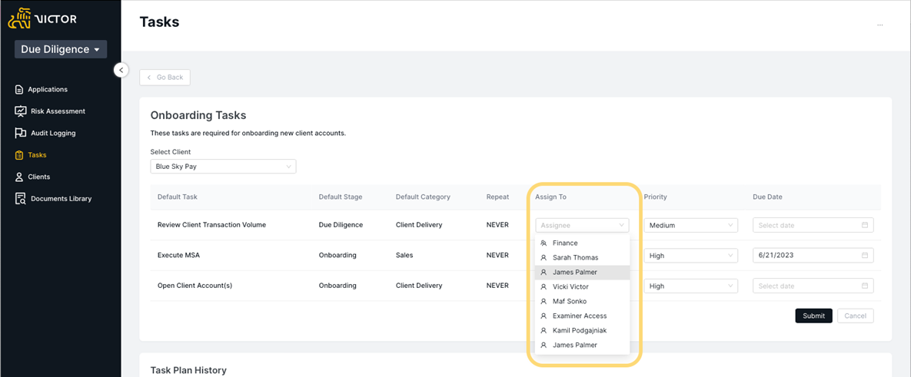This screenshot has height=377, width=911.
Task: Choose the highlighted James Palmer option
Action: [582, 272]
